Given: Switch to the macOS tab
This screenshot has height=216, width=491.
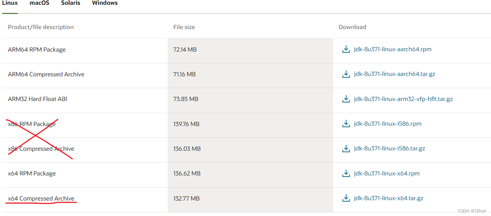Looking at the screenshot, I should click(40, 3).
